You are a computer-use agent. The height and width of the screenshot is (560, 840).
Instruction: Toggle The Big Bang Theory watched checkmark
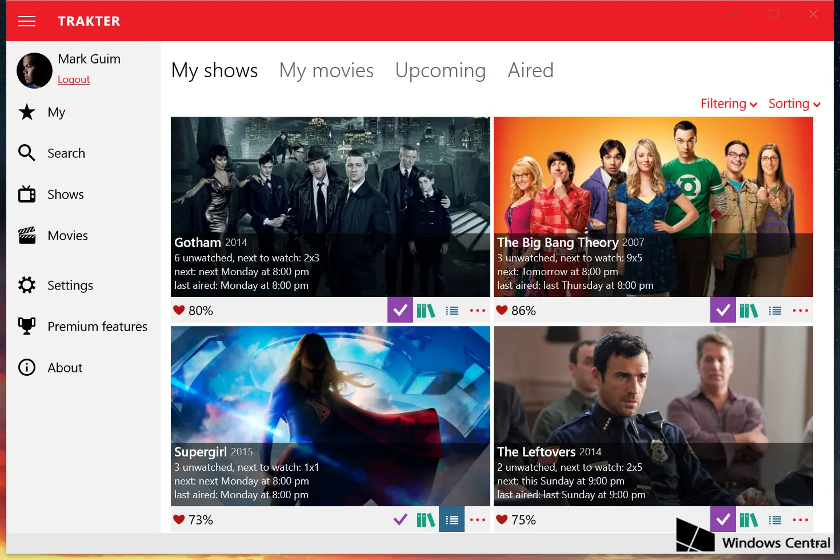723,310
